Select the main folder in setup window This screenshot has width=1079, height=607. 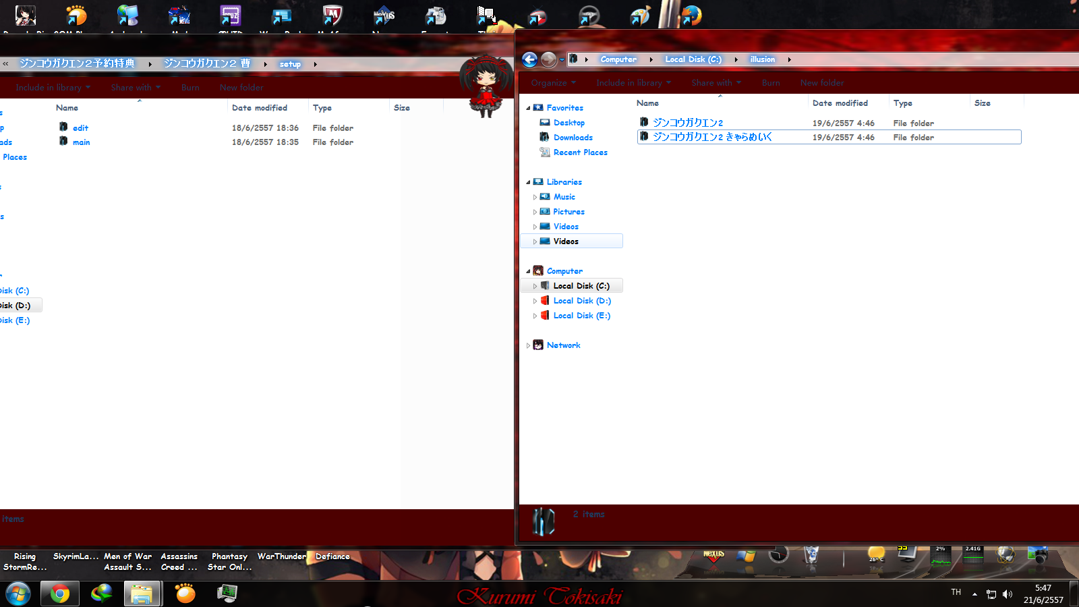[x=81, y=142]
